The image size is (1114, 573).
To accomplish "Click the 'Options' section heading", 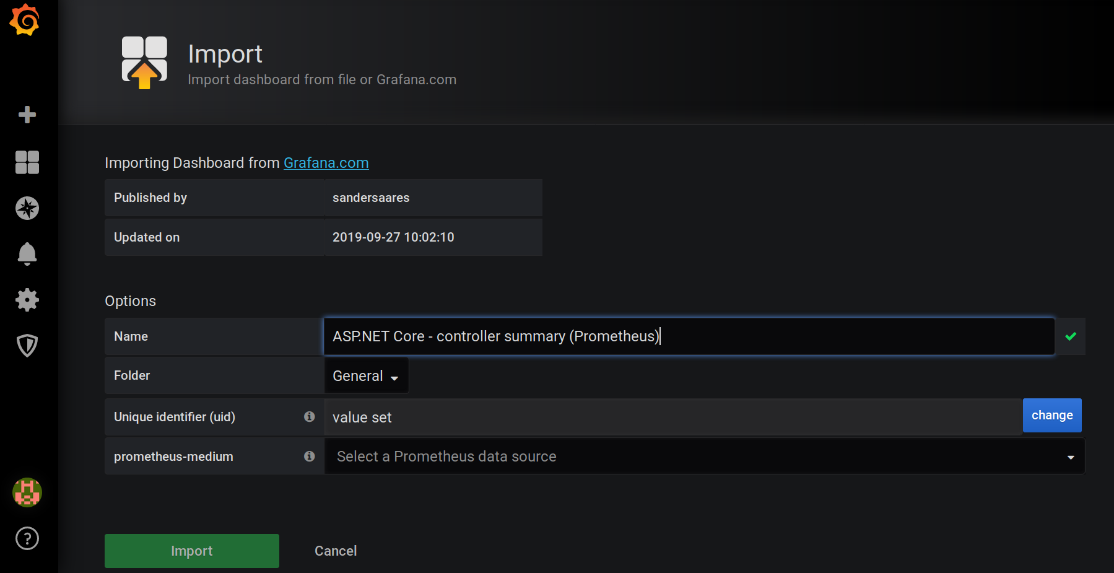I will pos(130,301).
